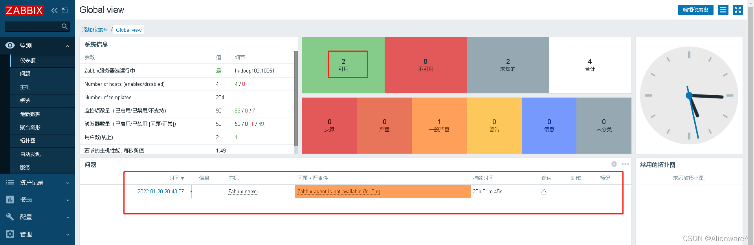Open the dashboard actions hamburger menu
The width and height of the screenshot is (754, 245).
pos(723,10)
